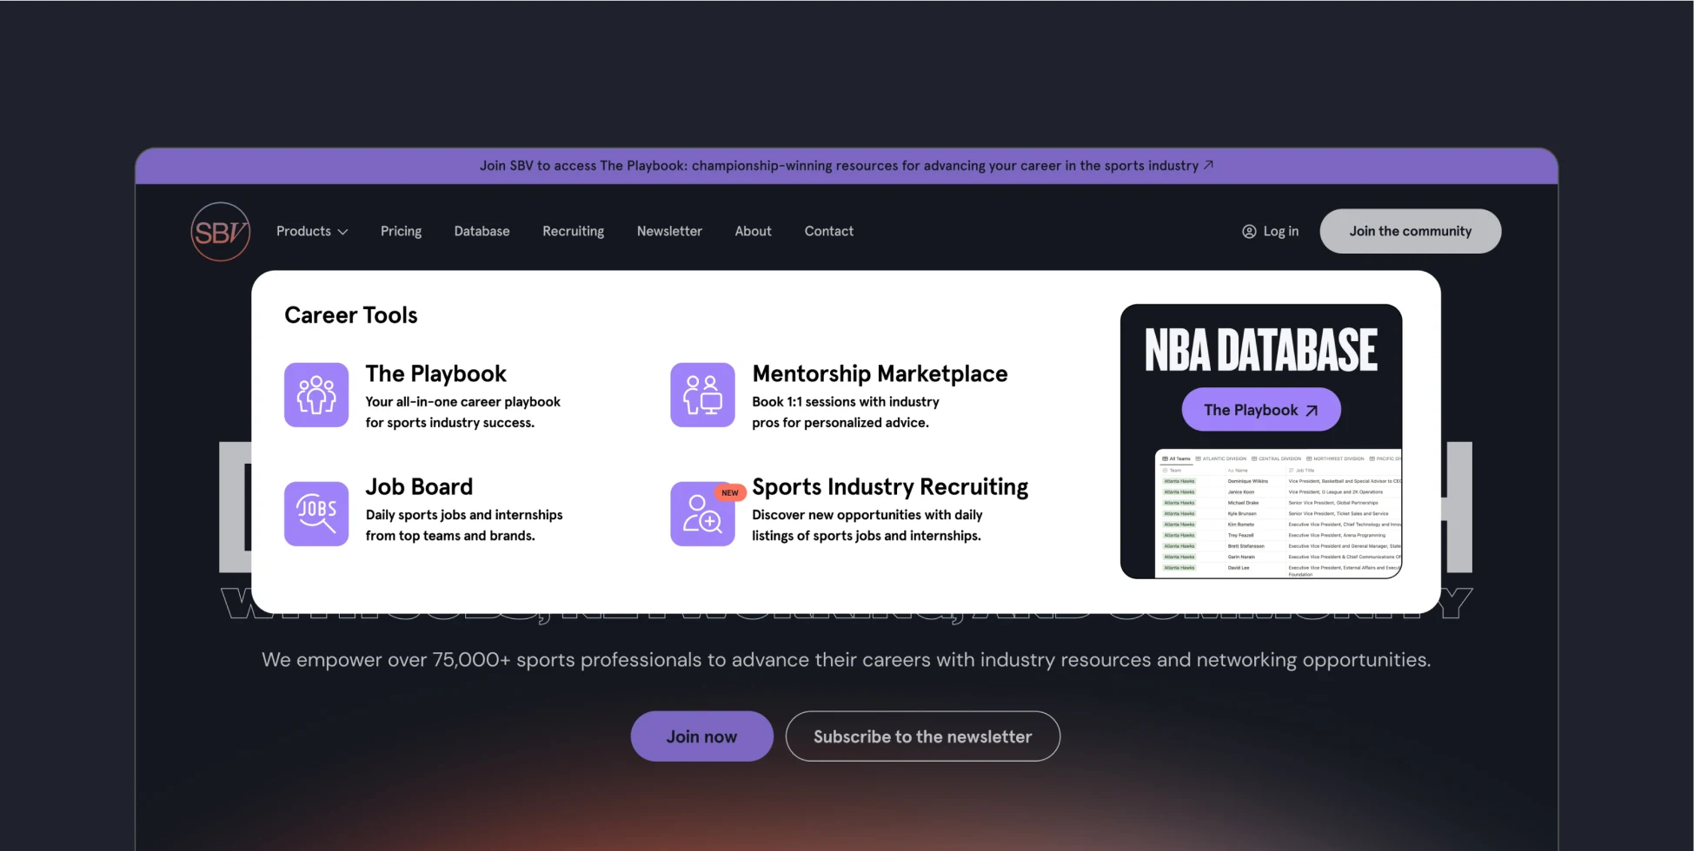Click 'We empower over 75,000+ sports professionals' text
Viewport: 1694px width, 851px height.
[x=846, y=660]
